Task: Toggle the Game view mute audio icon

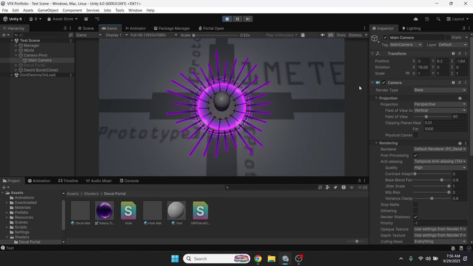Action: 323,35
